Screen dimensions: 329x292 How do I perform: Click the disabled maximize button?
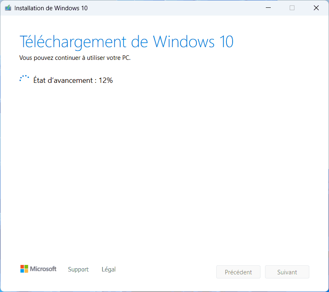tap(292, 8)
